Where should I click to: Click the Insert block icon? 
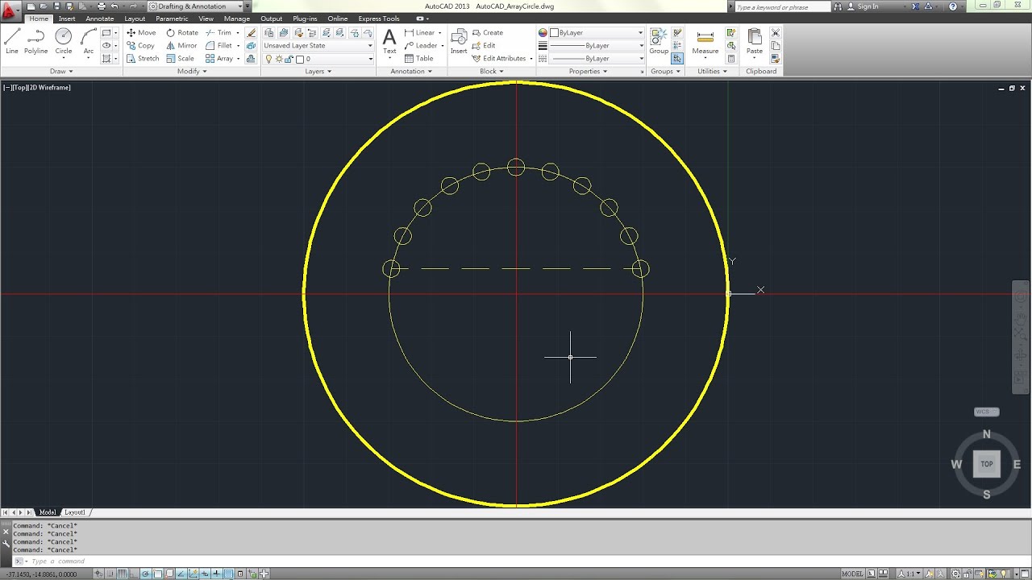[x=459, y=42]
